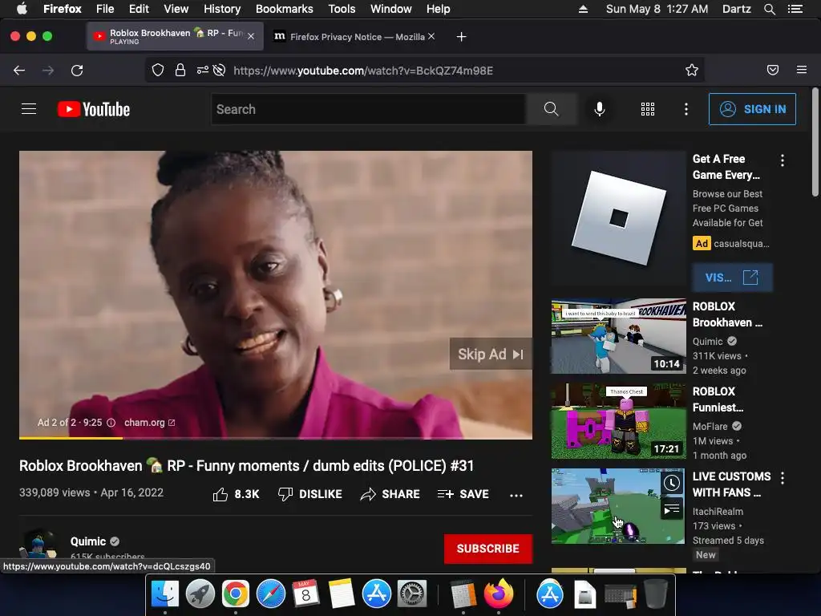Screen dimensions: 821x616
Task: Save the video to a playlist
Action: click(463, 494)
